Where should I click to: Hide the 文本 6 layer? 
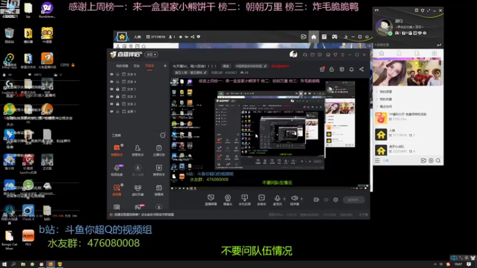point(111,74)
